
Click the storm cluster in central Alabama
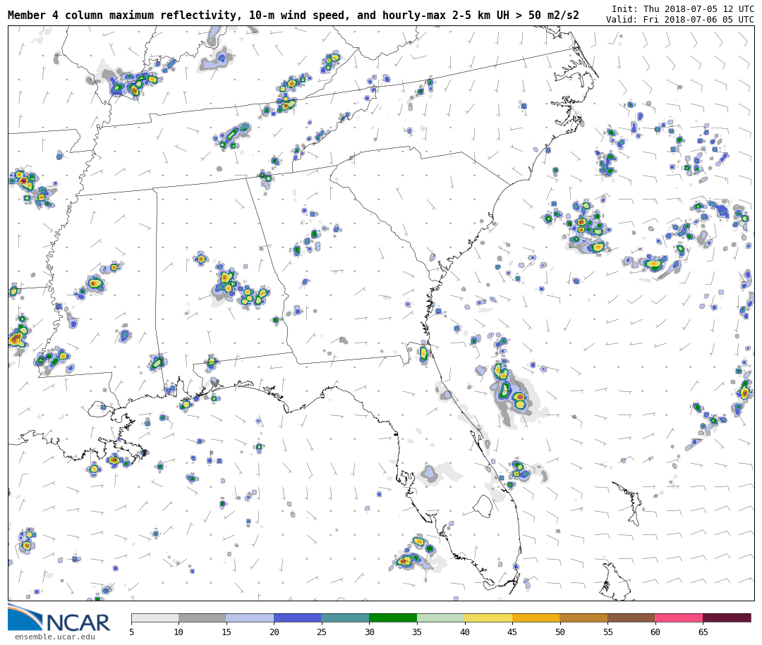[240, 288]
